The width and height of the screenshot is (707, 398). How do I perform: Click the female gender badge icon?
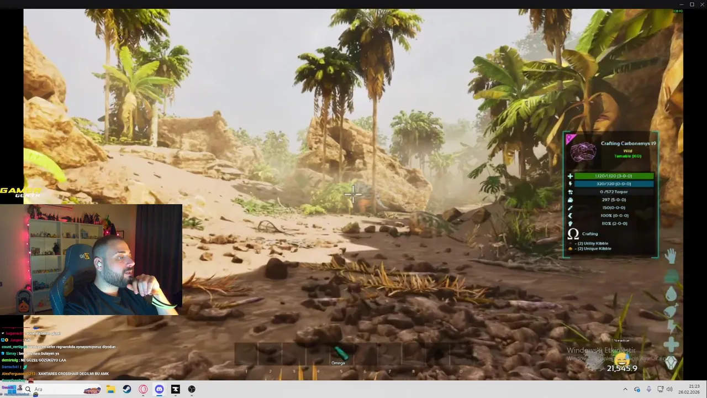coord(570,138)
